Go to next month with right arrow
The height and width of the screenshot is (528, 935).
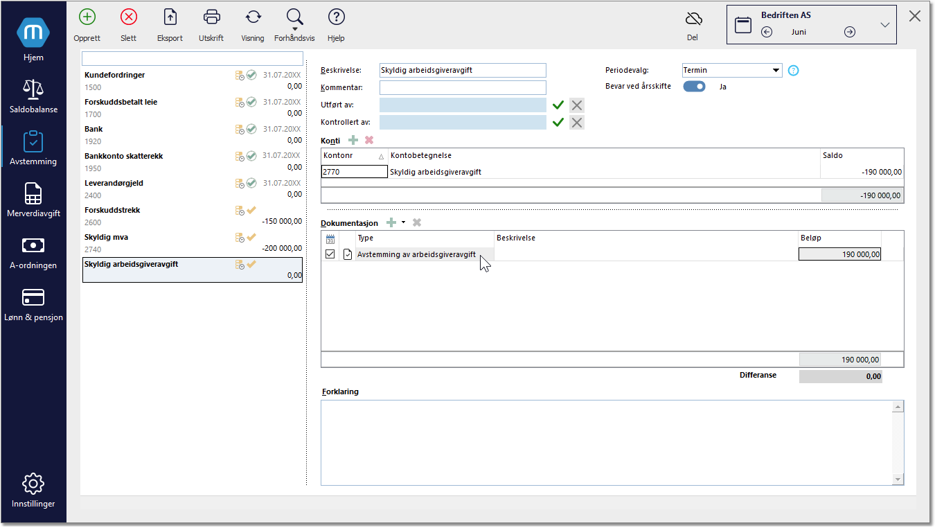[x=850, y=32]
